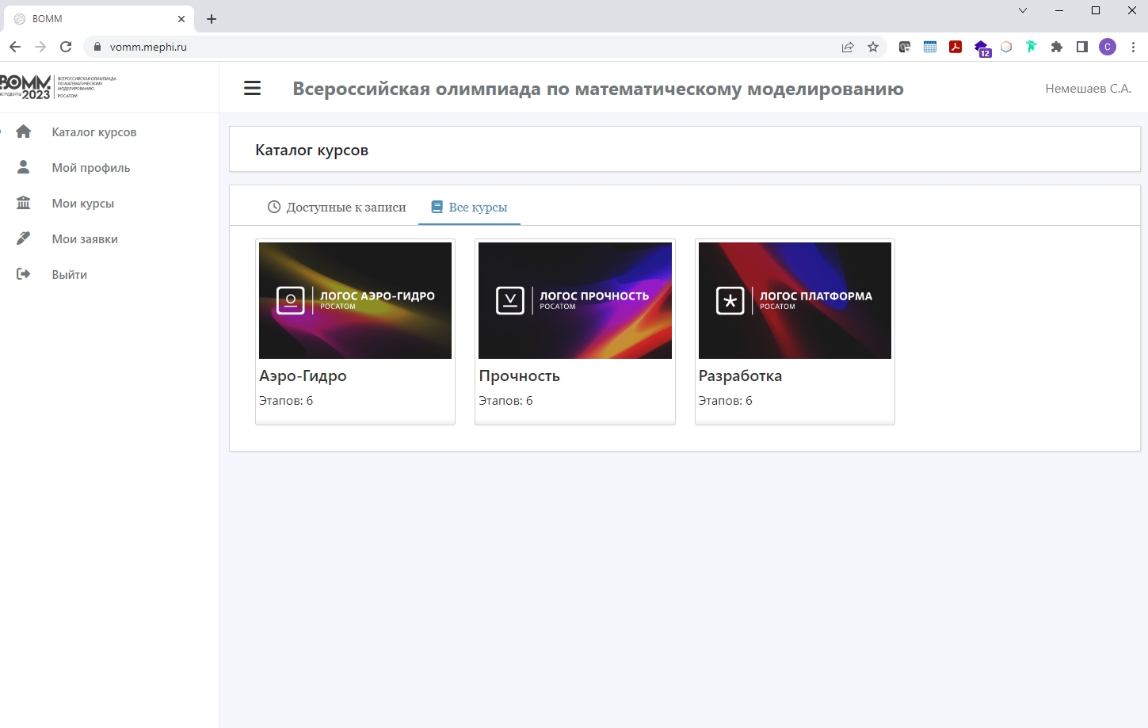The image size is (1148, 728).
Task: Click the share page icon in address bar
Action: coord(848,47)
